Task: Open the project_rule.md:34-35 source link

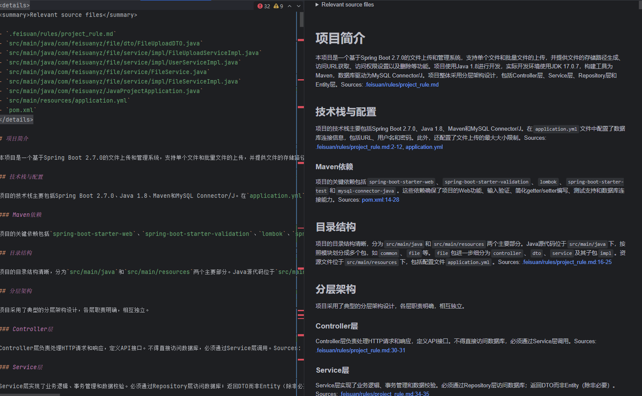Action: point(385,393)
